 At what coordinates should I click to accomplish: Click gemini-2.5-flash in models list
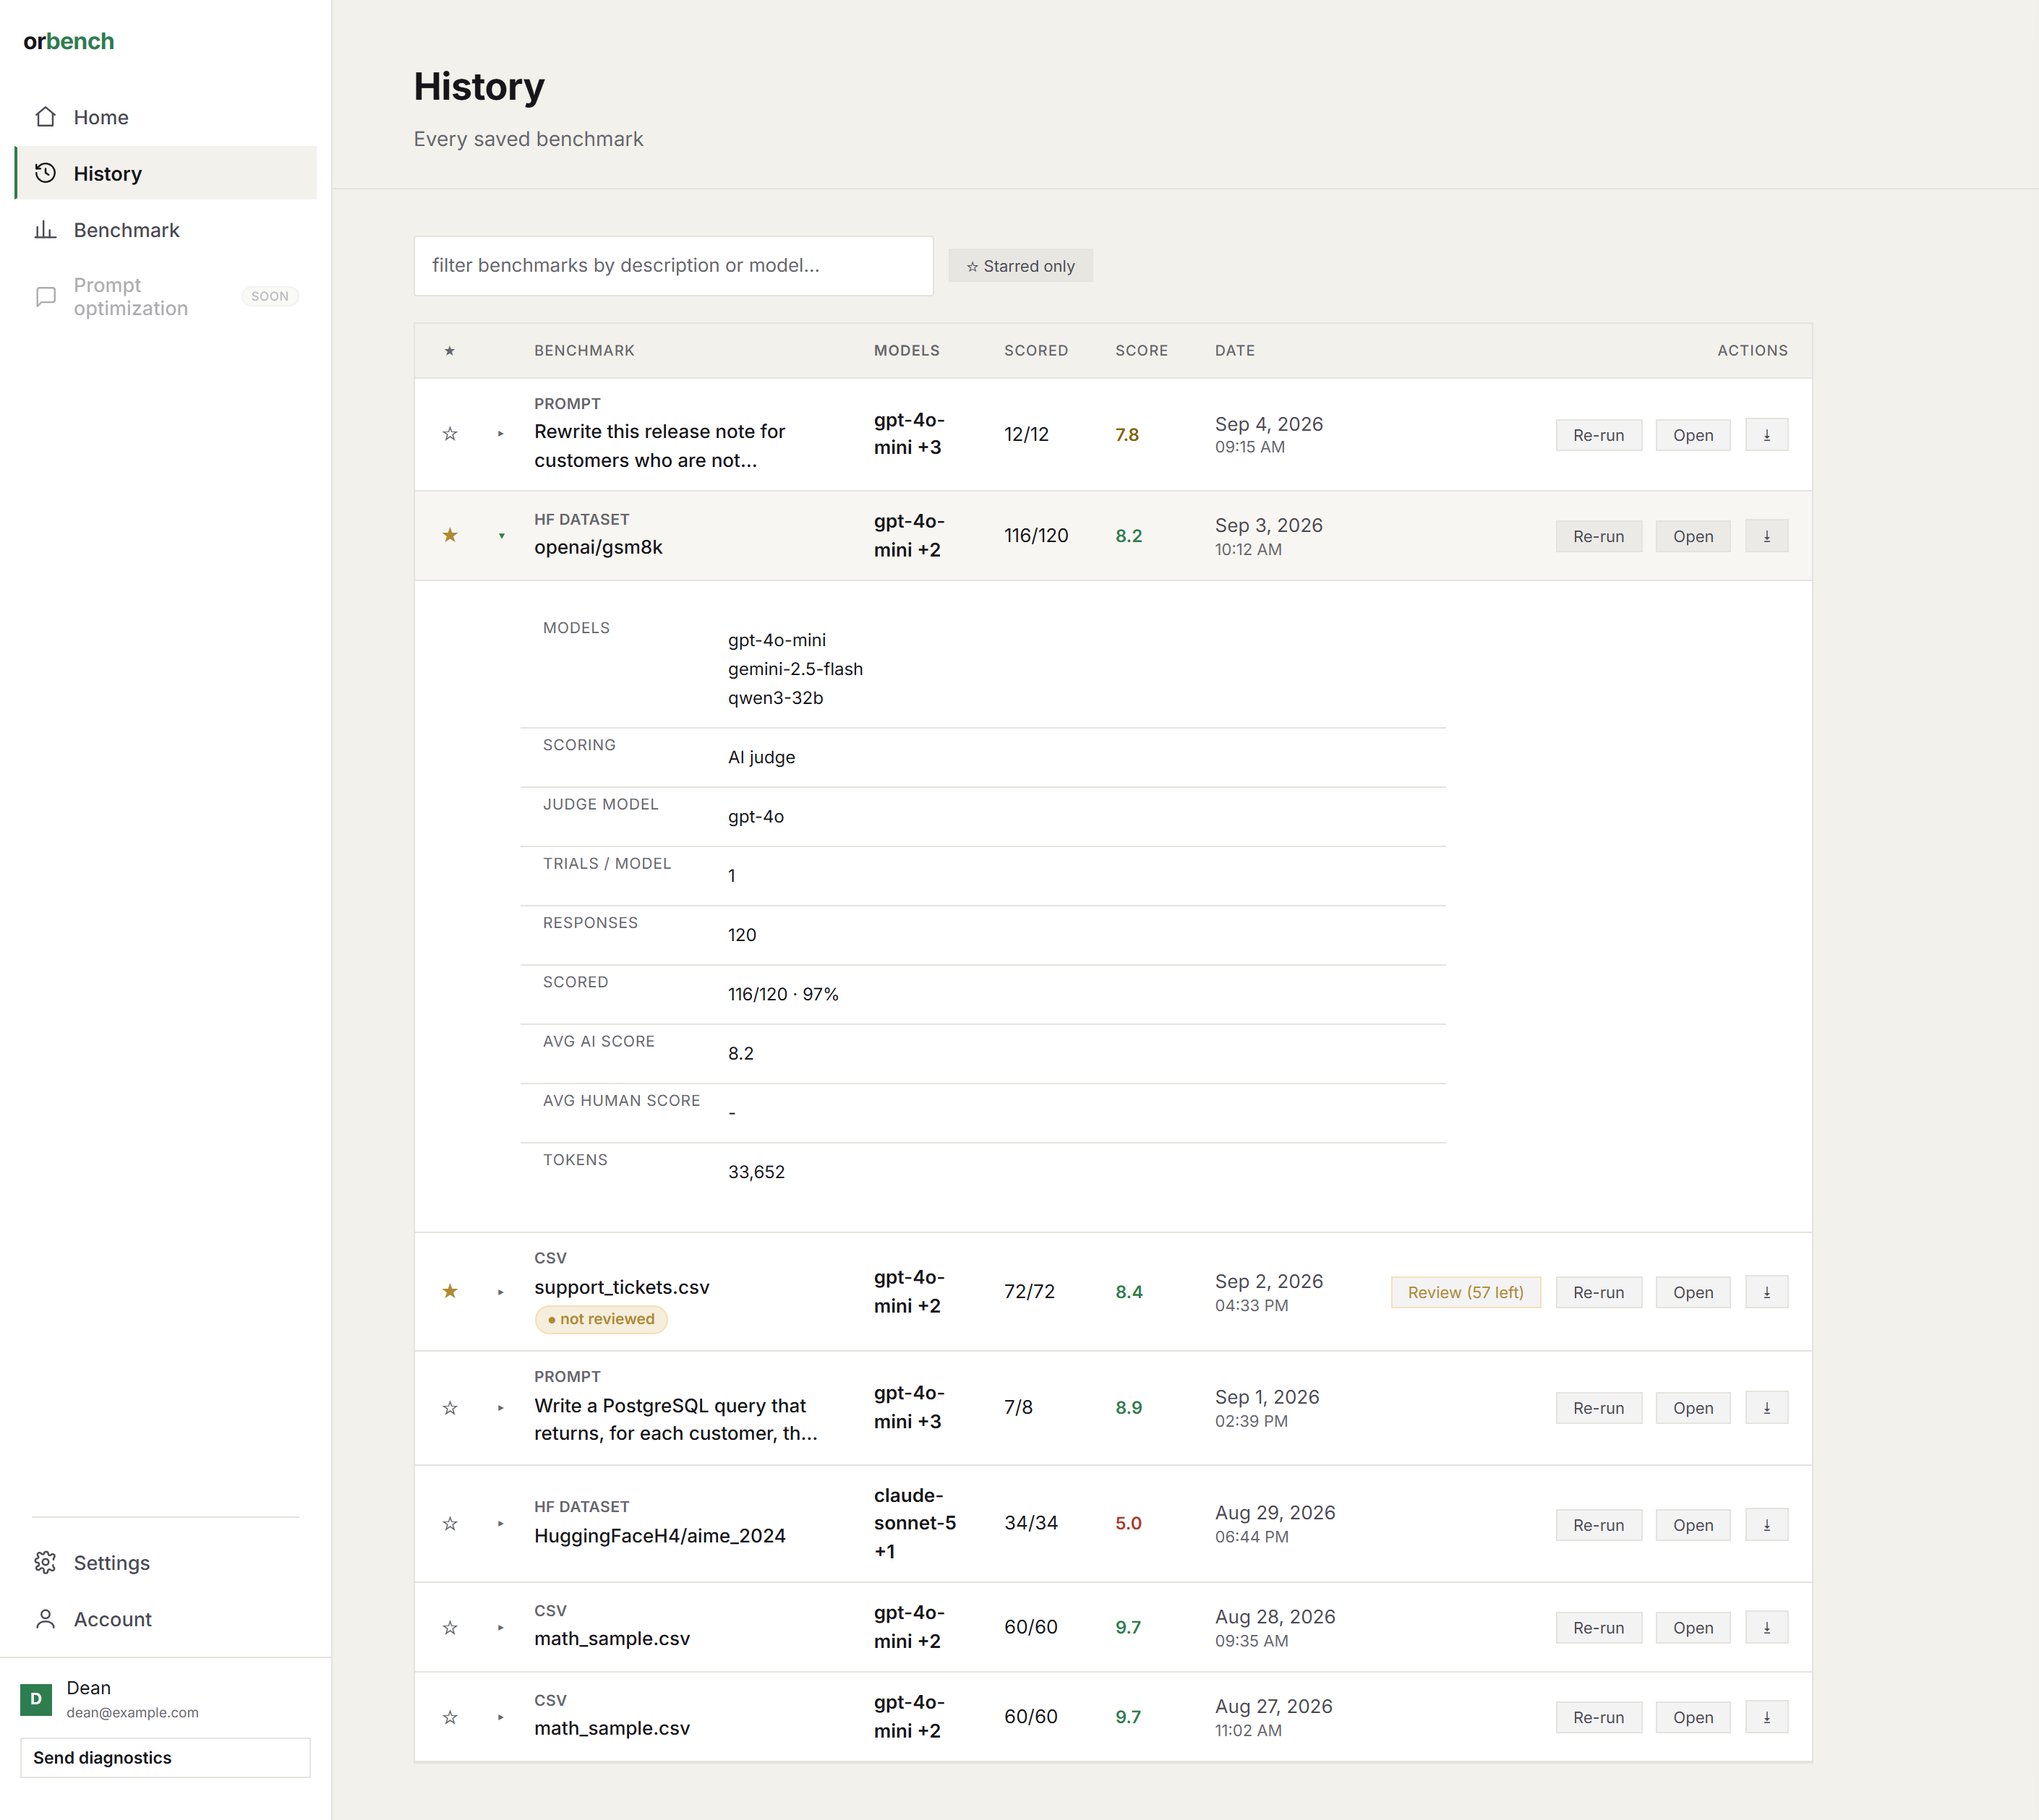pos(795,669)
